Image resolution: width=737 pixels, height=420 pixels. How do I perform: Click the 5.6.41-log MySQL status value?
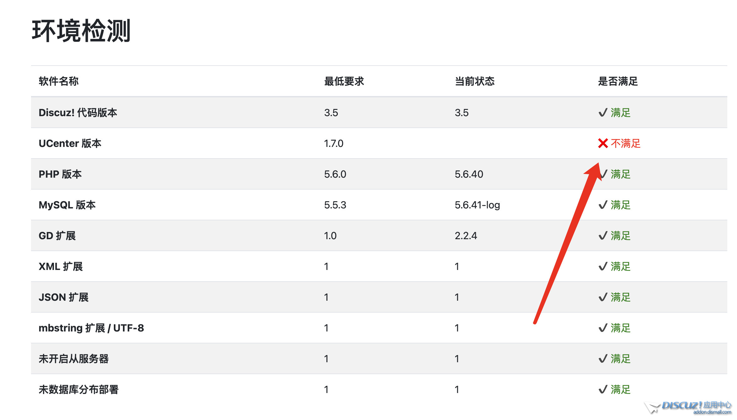click(477, 205)
